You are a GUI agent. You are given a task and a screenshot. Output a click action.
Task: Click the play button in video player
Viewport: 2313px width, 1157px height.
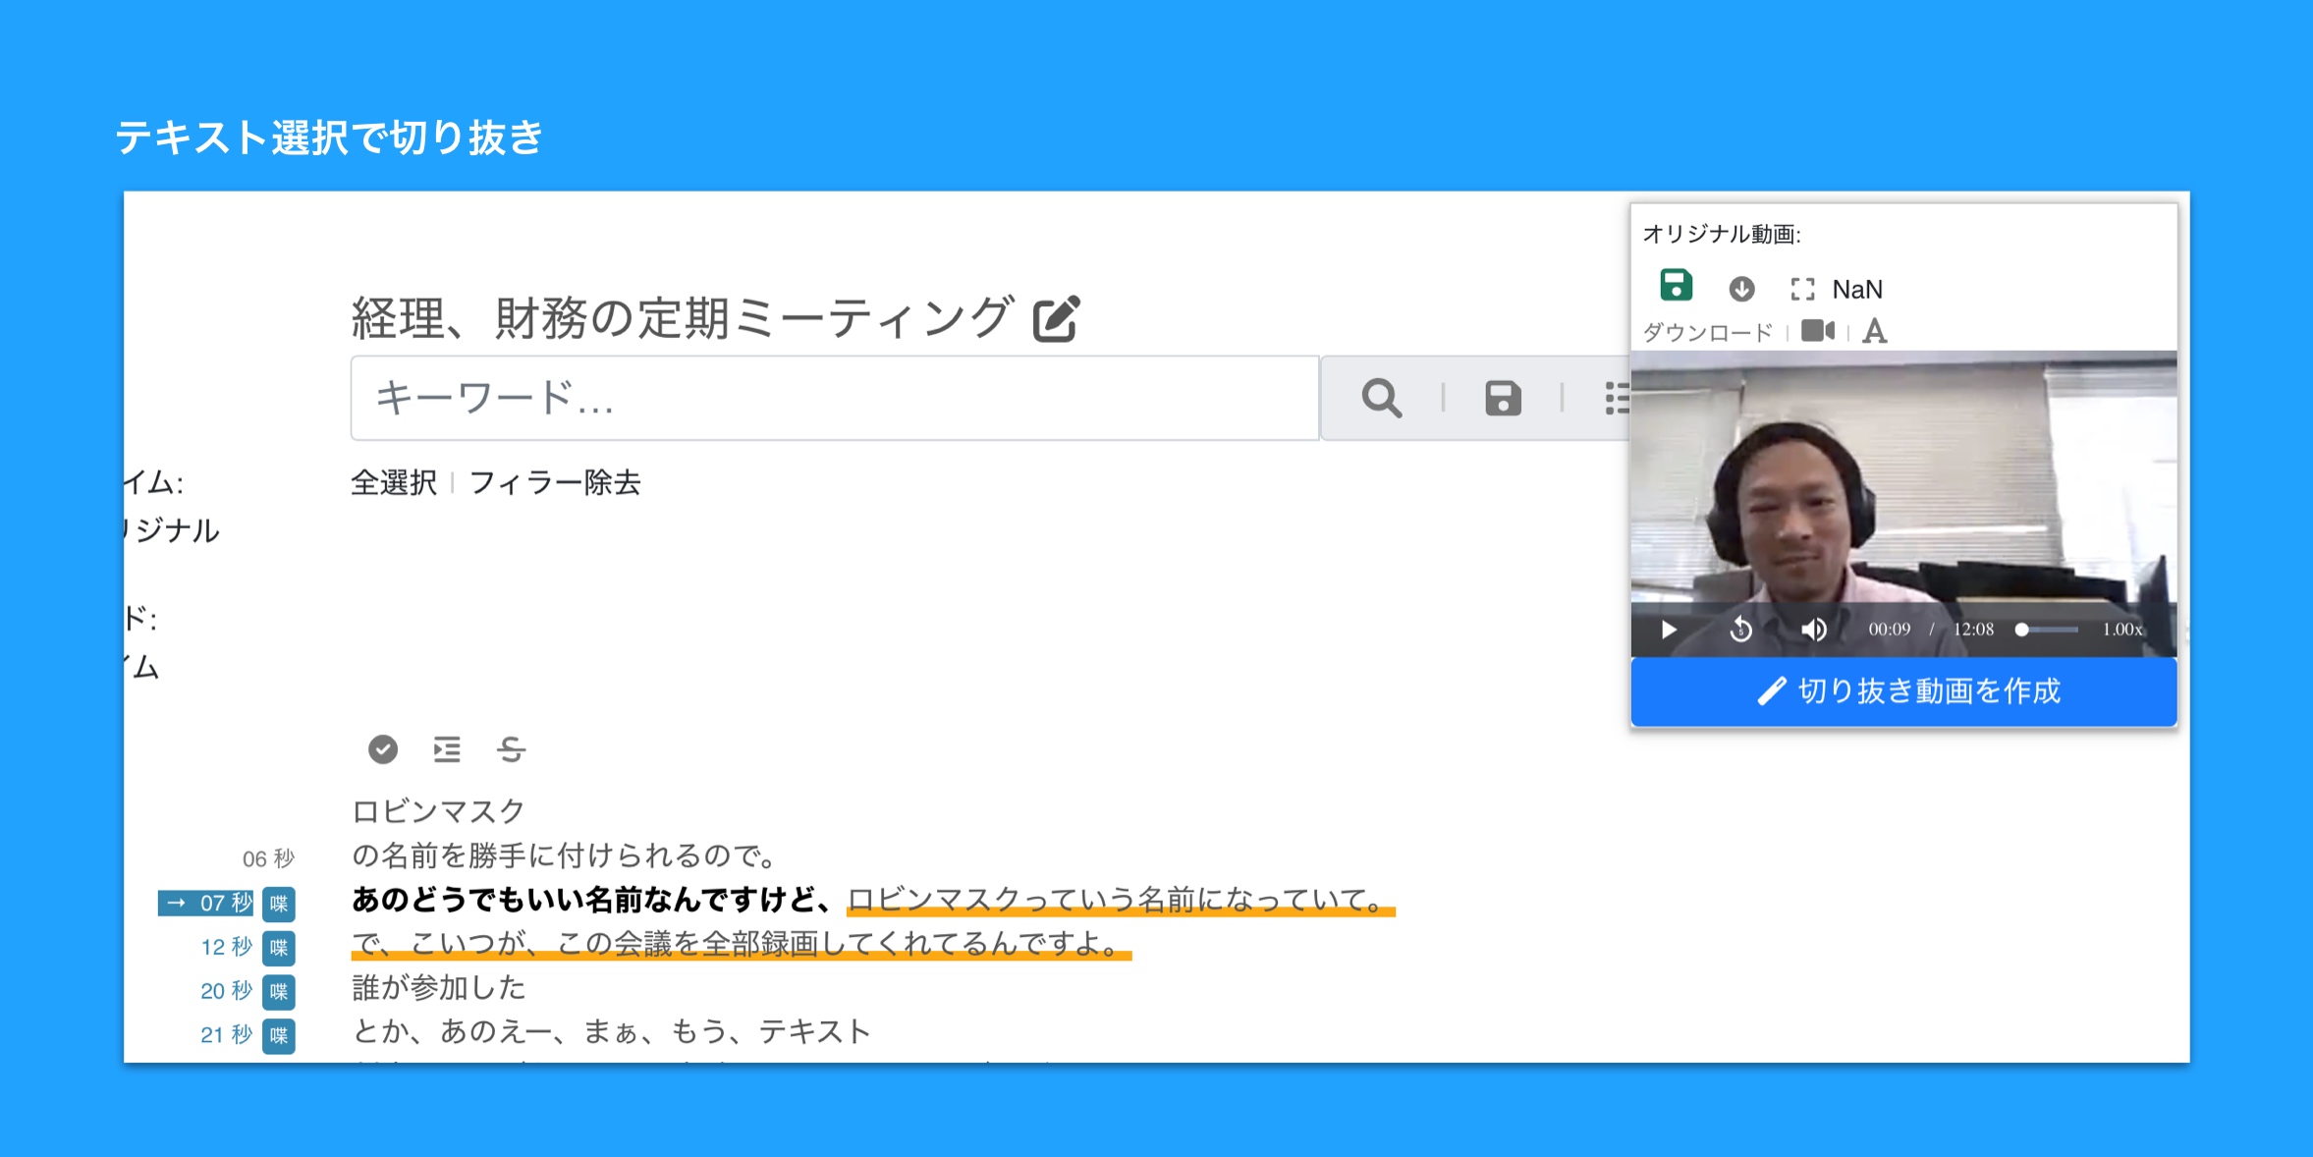[x=1667, y=628]
